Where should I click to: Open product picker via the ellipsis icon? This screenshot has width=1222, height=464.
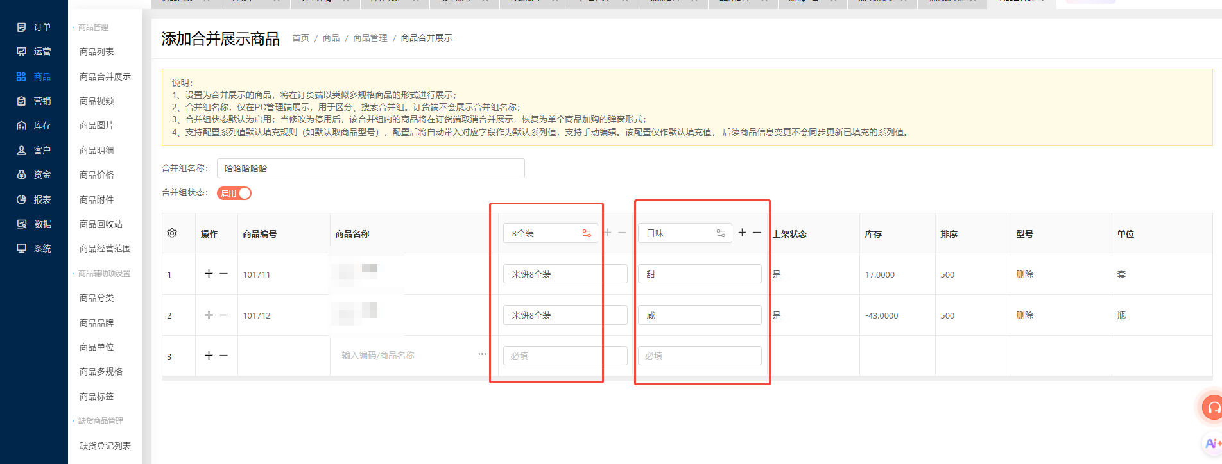482,354
